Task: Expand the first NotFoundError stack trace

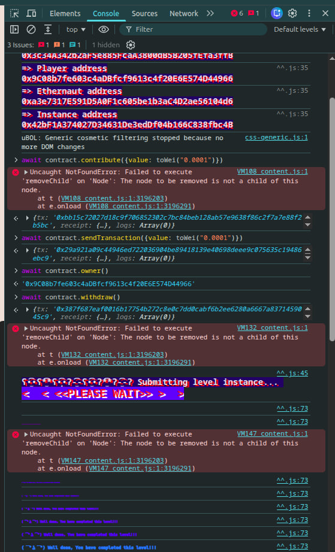Action: click(26, 172)
